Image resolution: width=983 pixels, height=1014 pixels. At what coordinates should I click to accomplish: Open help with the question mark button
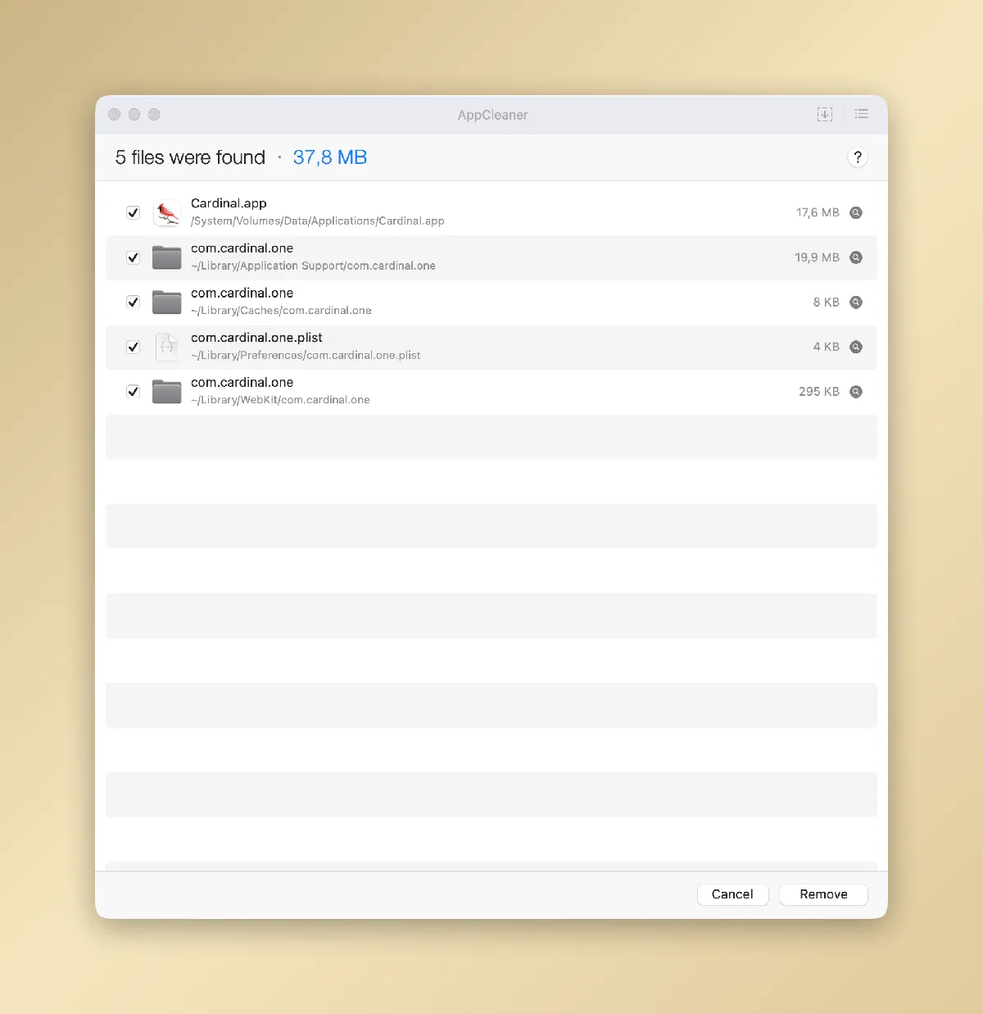point(858,157)
